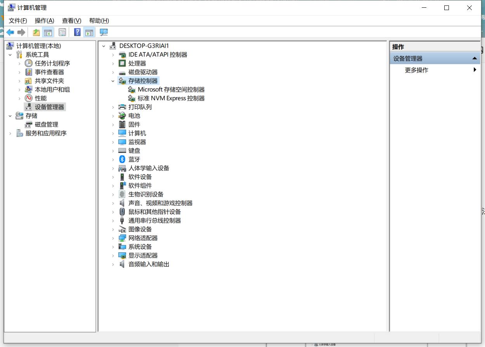Select the 计算机 category
The width and height of the screenshot is (485, 347).
point(137,133)
